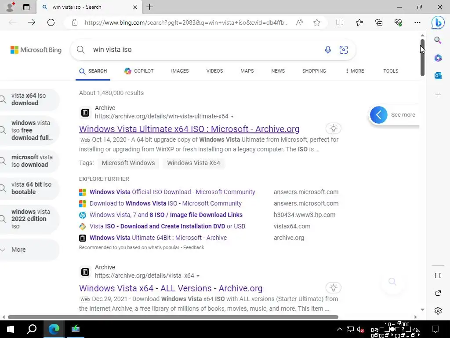The height and width of the screenshot is (338, 450).
Task: Click the Feedback link
Action: (193, 247)
